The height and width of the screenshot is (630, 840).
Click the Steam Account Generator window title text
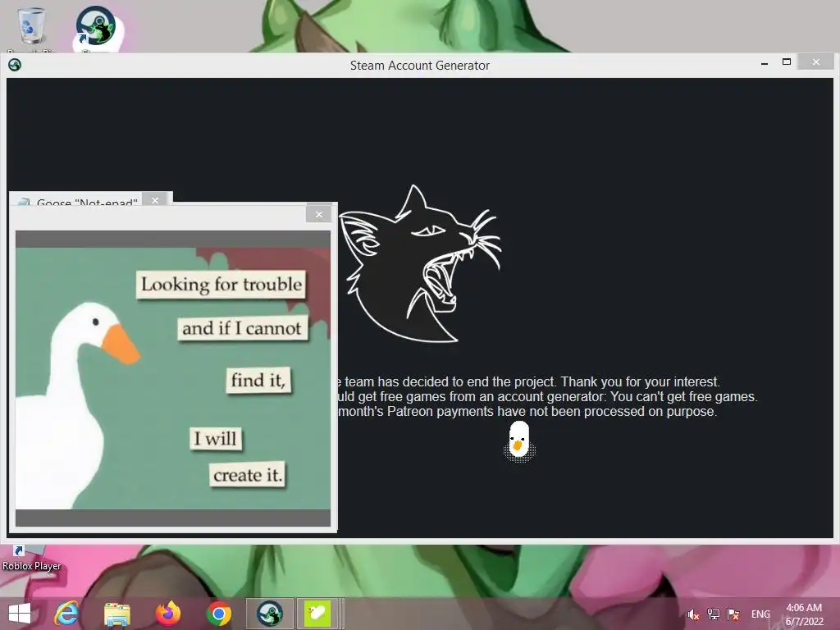419,66
